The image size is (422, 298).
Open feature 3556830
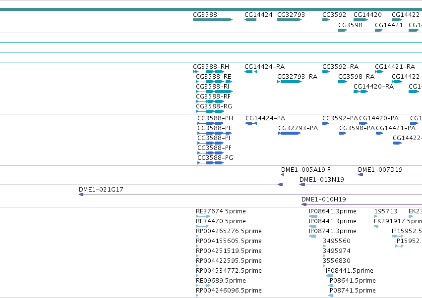(324, 266)
